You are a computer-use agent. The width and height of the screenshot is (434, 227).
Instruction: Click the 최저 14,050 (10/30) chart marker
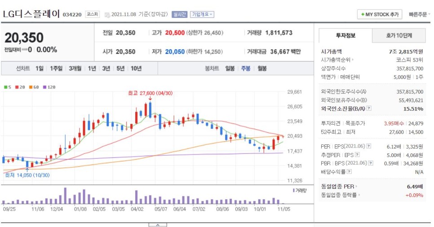click(x=27, y=175)
